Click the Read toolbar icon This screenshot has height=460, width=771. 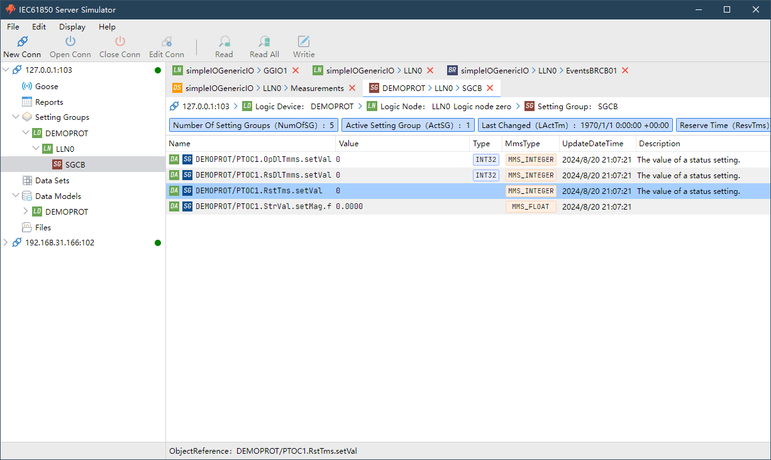coord(224,41)
